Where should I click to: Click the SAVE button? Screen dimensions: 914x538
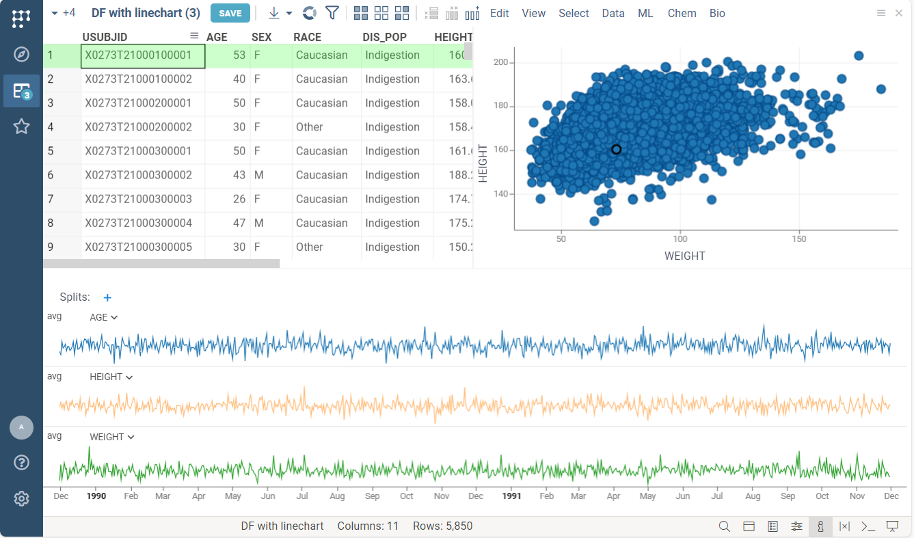tap(230, 13)
